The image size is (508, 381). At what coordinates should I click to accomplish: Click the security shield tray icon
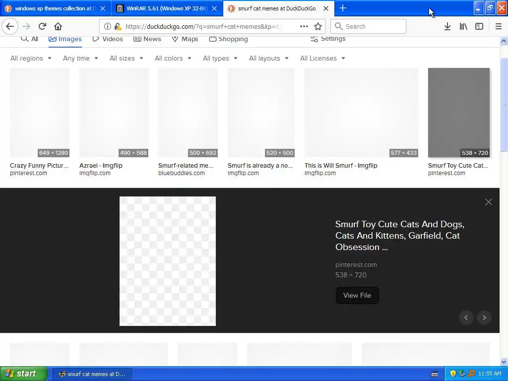(x=453, y=374)
